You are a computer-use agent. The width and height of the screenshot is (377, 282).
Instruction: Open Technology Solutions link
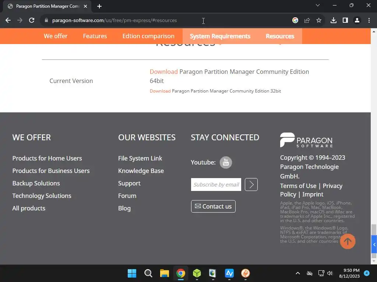pyautogui.click(x=42, y=196)
